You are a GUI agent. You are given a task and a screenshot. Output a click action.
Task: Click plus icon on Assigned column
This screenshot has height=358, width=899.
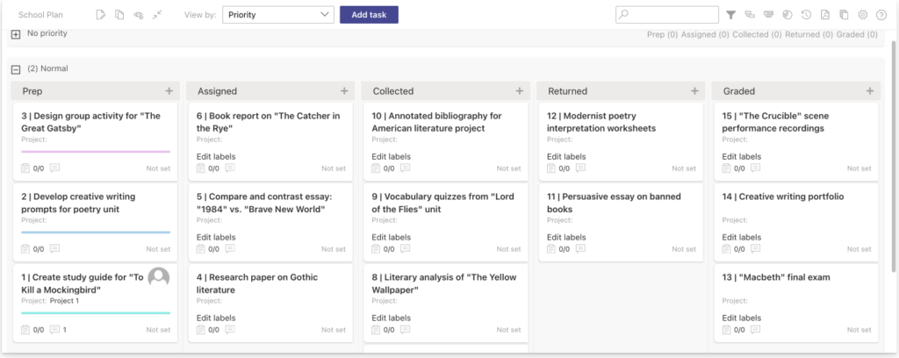click(x=344, y=90)
